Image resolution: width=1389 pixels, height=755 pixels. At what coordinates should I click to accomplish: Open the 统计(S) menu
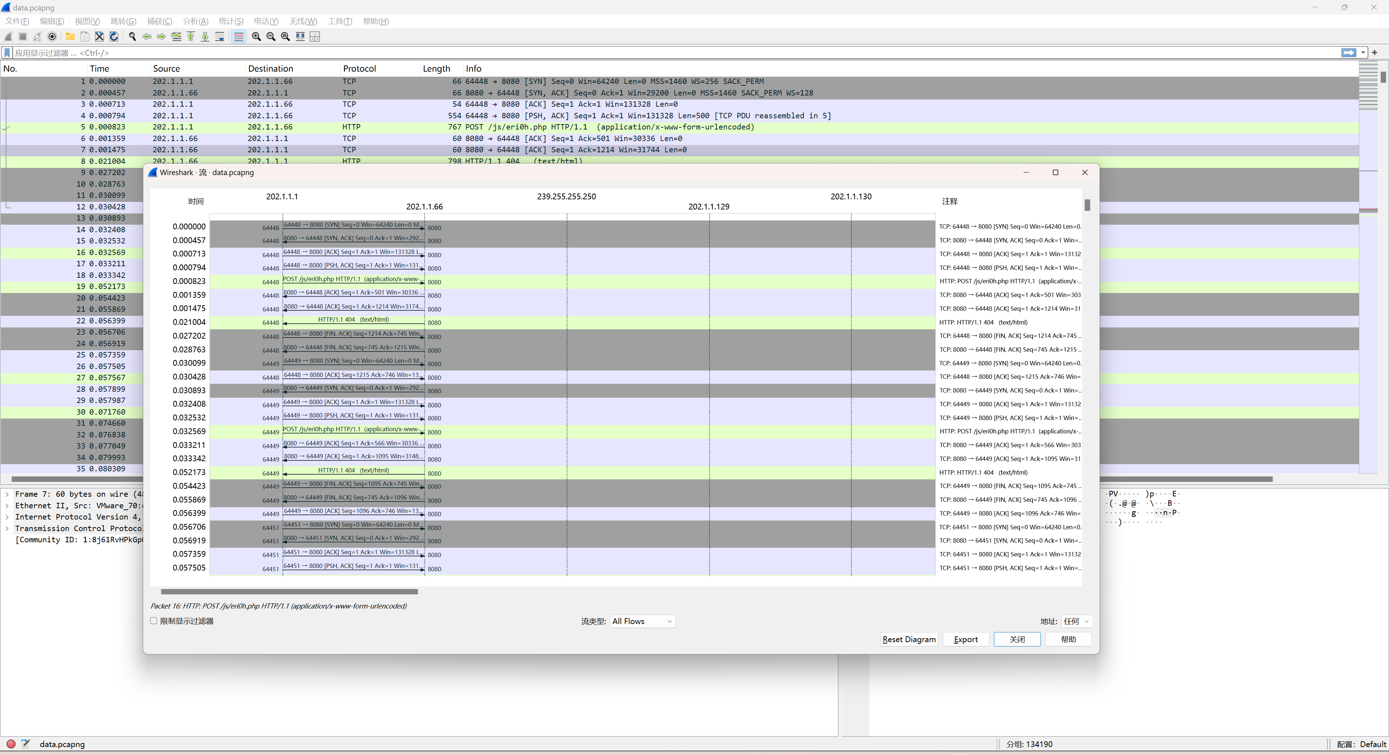click(231, 21)
